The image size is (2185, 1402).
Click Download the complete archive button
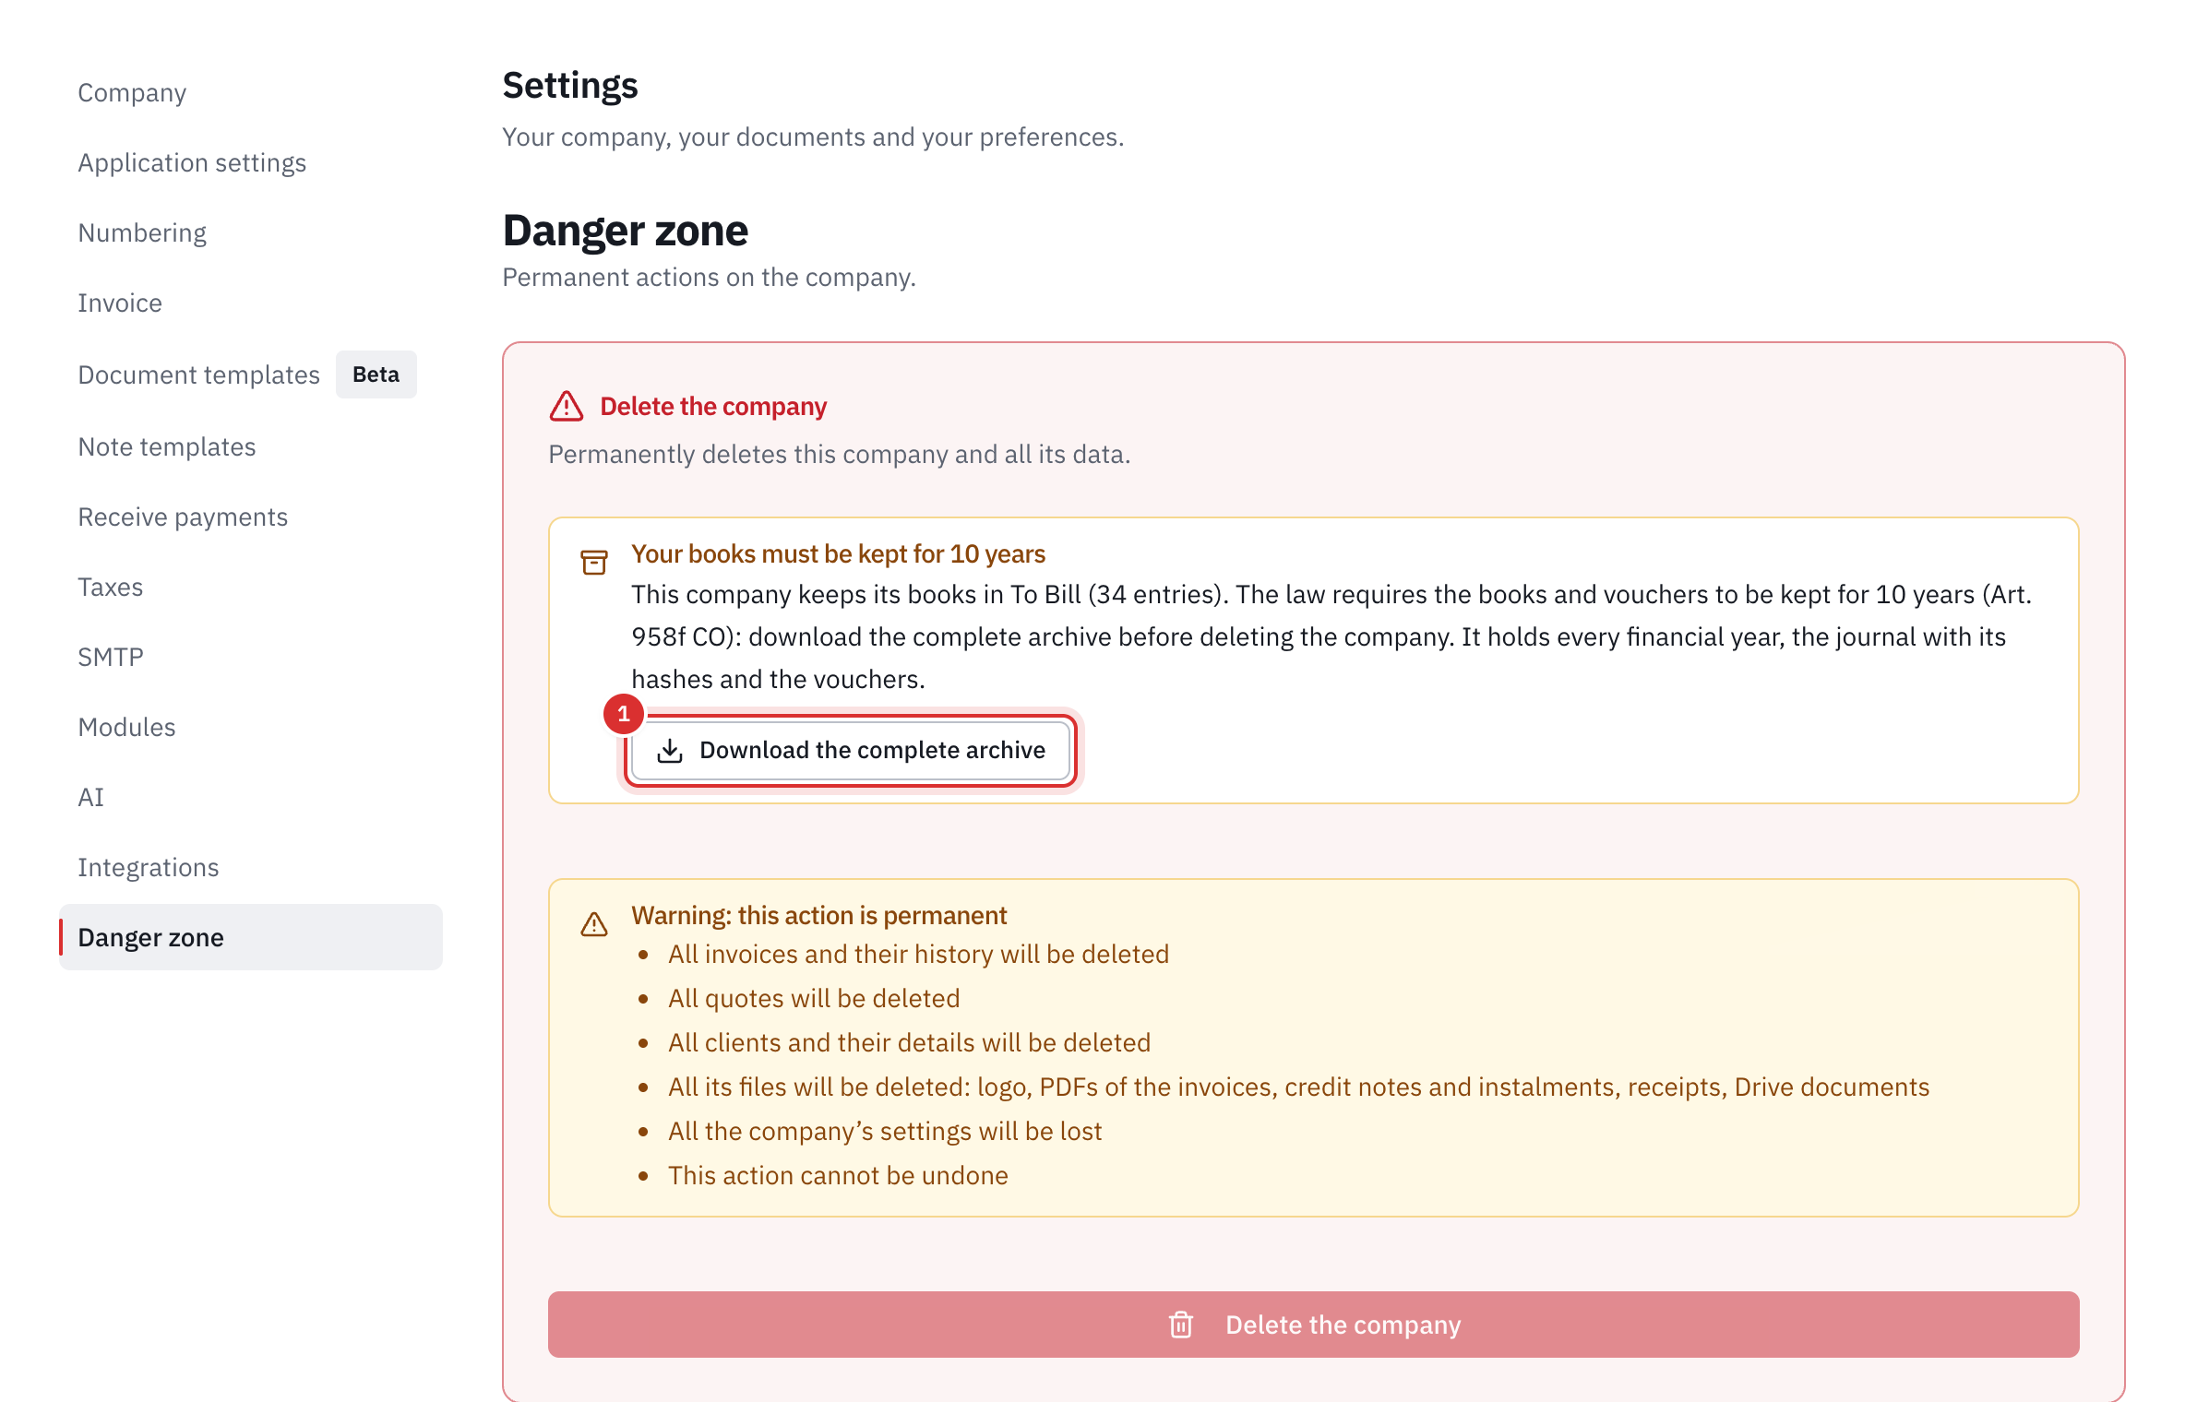click(x=850, y=750)
